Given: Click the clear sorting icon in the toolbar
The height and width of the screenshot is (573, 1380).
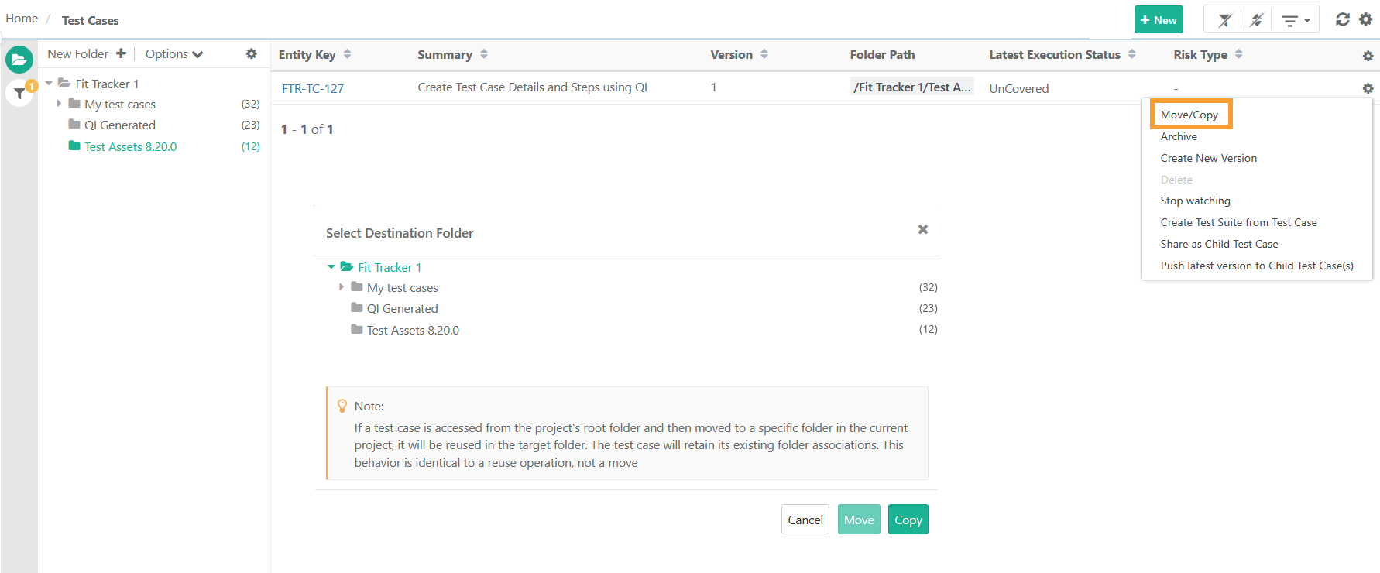Looking at the screenshot, I should coord(1256,20).
